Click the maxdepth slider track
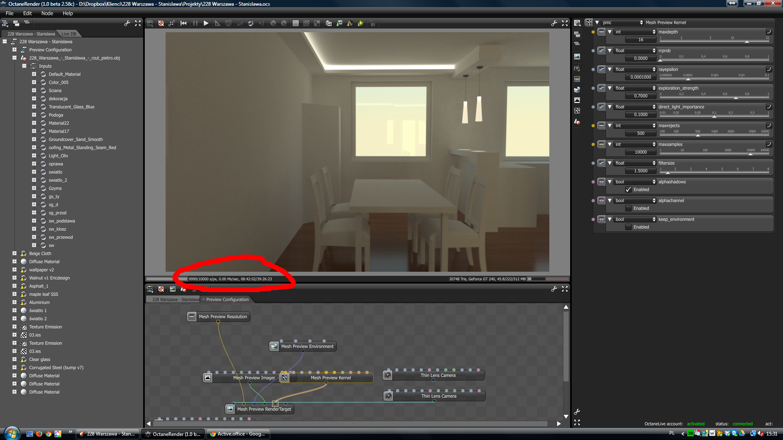 pos(714,42)
